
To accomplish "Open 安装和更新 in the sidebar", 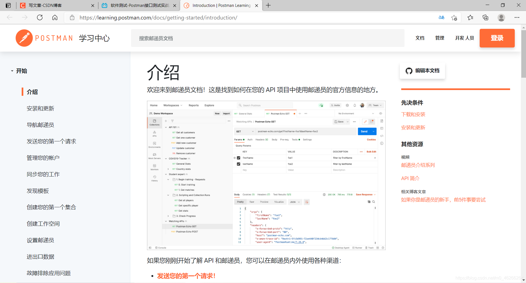I will point(40,108).
